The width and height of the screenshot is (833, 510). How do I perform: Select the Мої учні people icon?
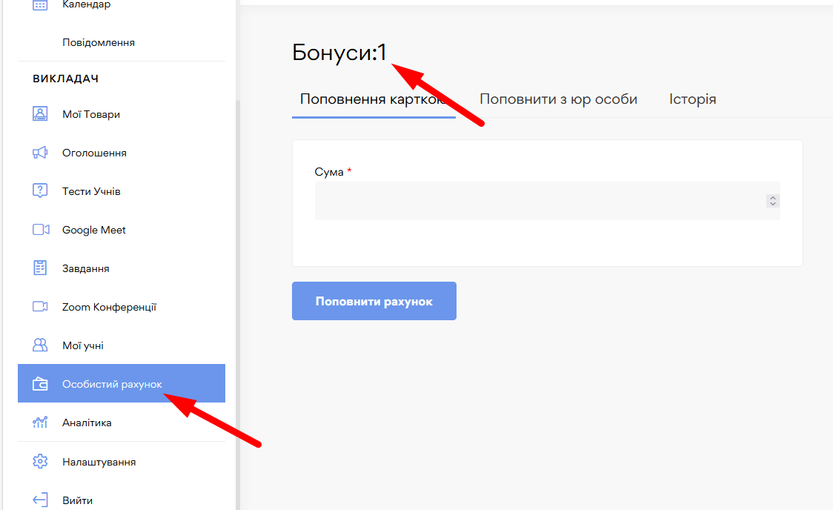click(x=40, y=345)
